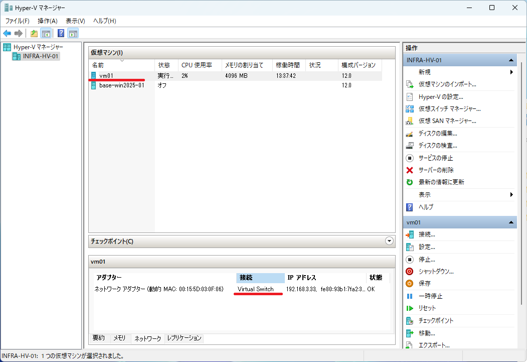Sort by the 構成バージョン column header
Image resolution: width=527 pixels, height=362 pixels.
click(360, 65)
